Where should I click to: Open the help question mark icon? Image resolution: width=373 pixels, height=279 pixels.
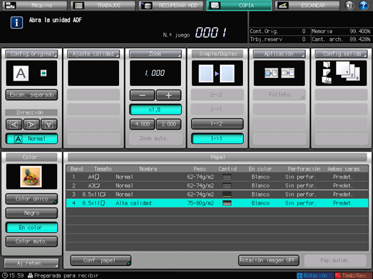click(x=363, y=5)
